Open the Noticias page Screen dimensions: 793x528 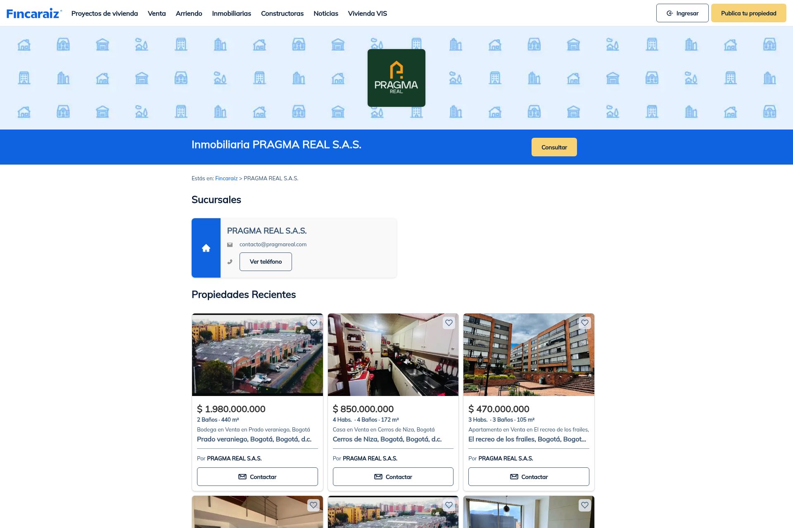[x=326, y=13]
